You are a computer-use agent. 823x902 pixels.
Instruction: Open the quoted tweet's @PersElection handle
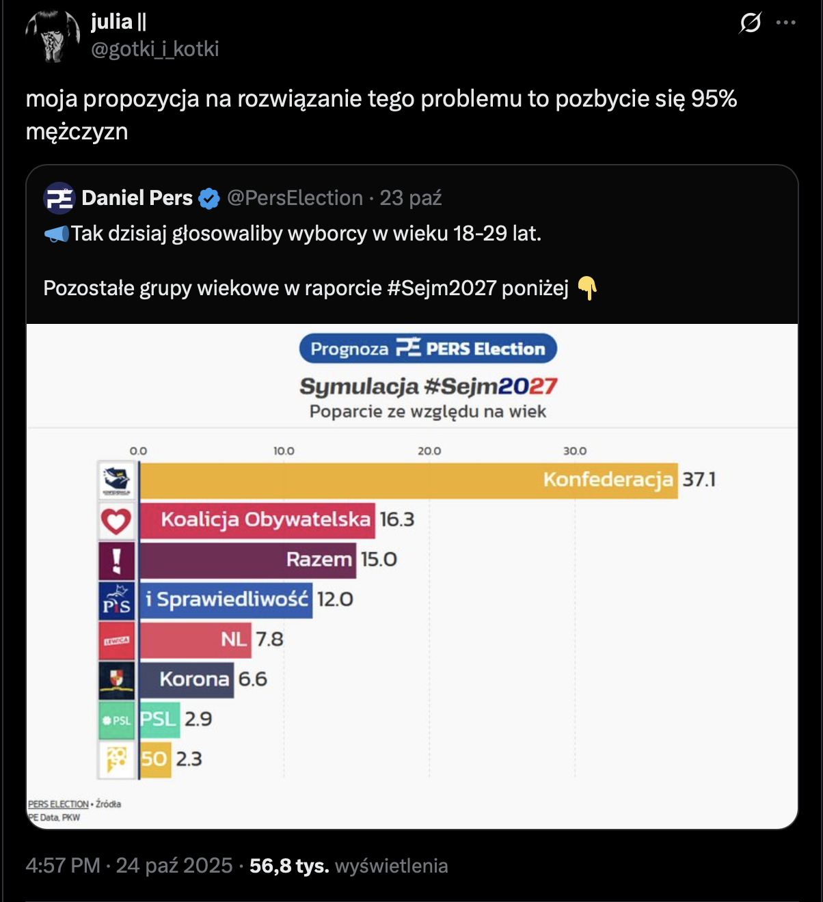tap(295, 198)
